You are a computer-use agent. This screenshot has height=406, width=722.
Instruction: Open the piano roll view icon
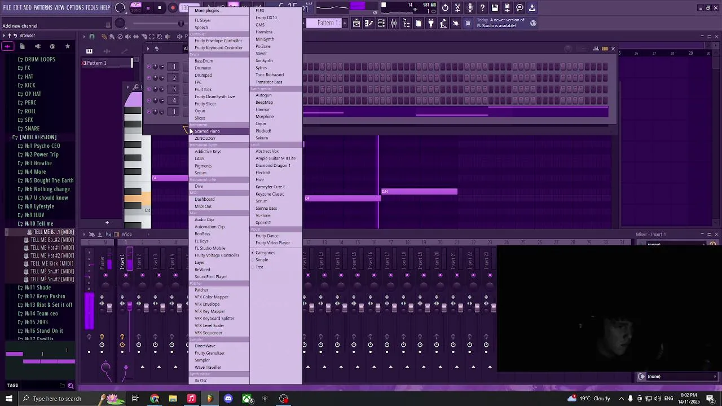point(369,23)
